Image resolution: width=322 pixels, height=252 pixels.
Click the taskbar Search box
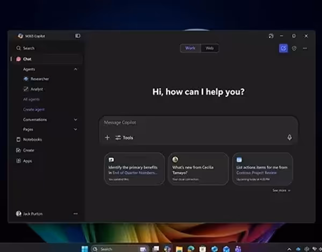tap(120, 249)
